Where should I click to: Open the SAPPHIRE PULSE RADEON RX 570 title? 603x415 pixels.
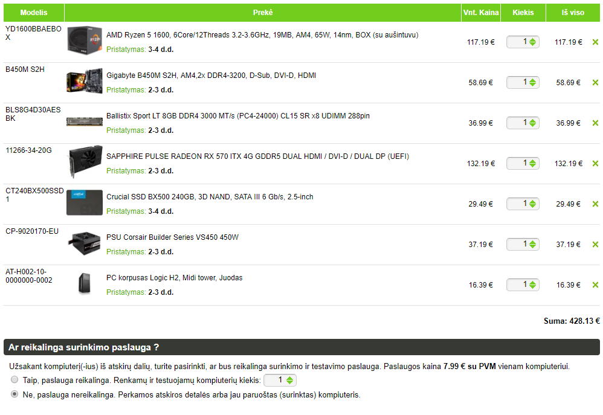[257, 156]
